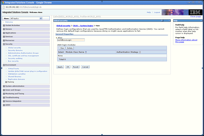Expand the UDDI section
The height and width of the screenshot is (136, 204).
tap(4, 105)
